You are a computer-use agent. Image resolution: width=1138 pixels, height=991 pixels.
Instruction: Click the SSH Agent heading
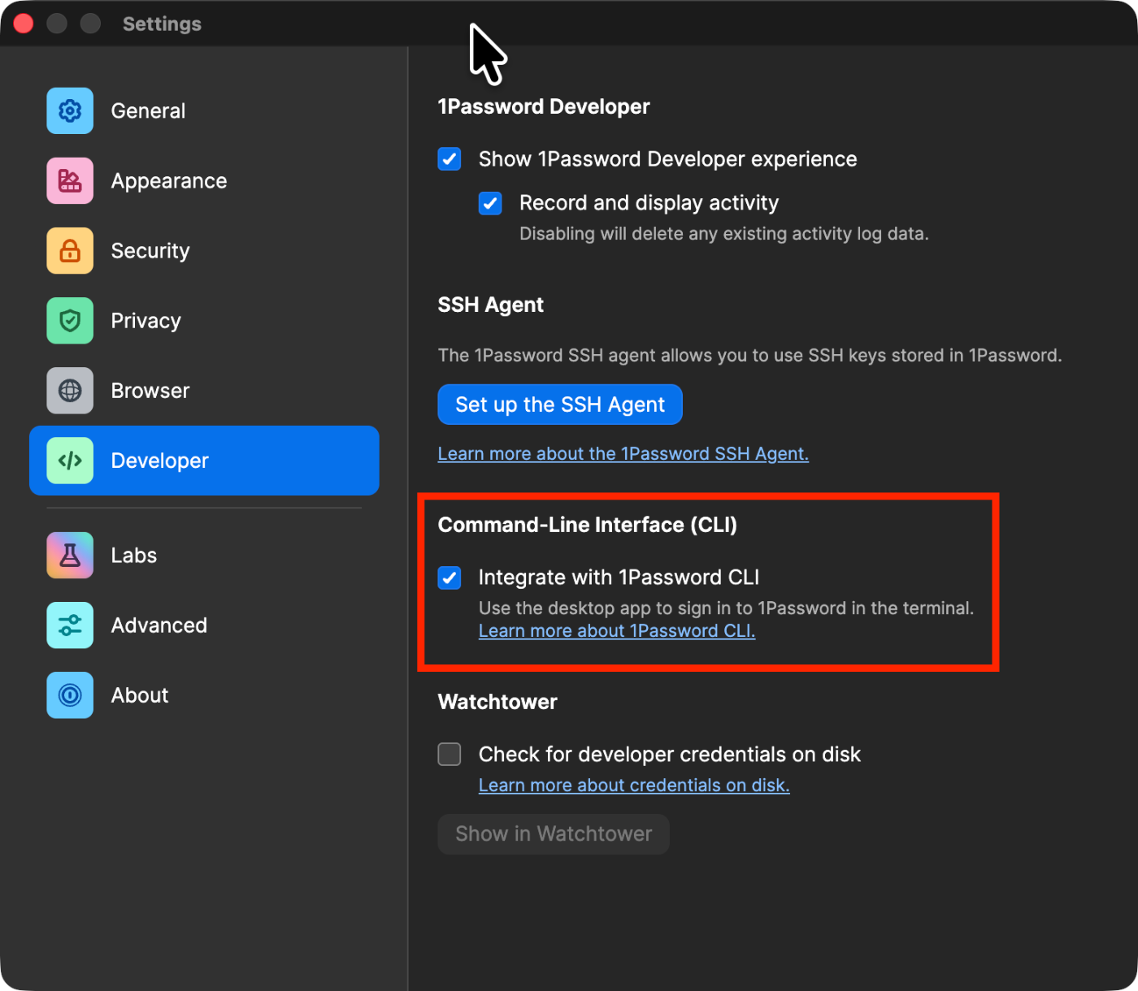(491, 305)
